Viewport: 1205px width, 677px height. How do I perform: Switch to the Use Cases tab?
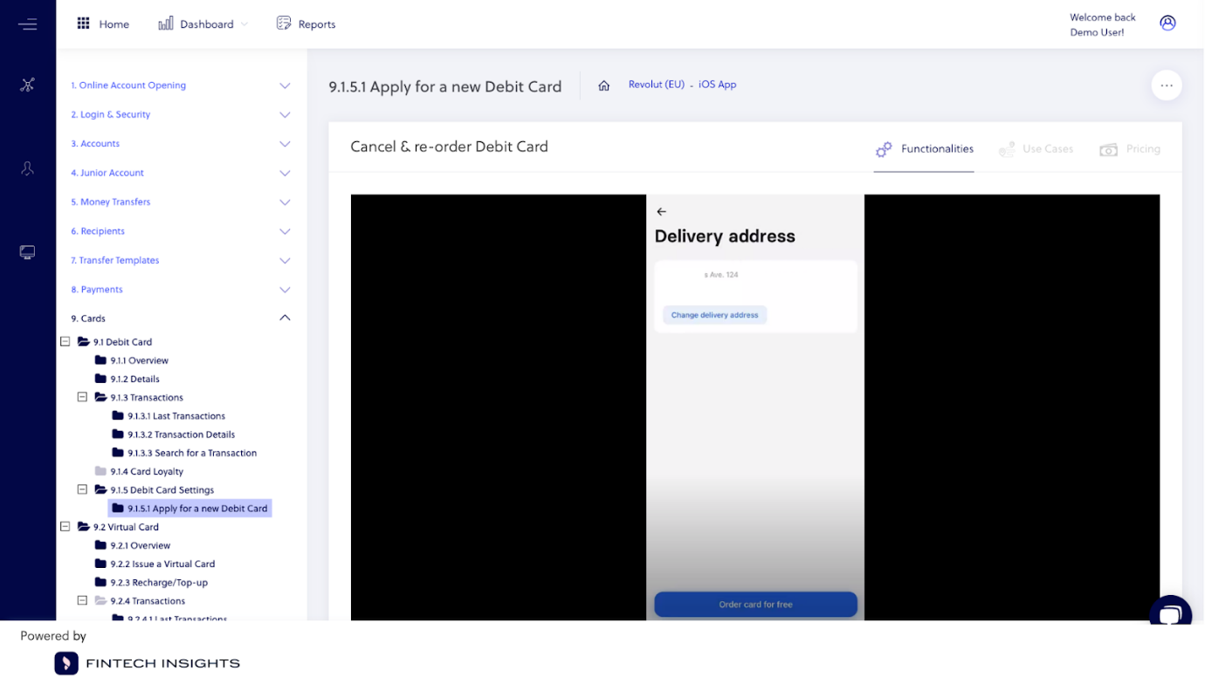(x=1036, y=149)
